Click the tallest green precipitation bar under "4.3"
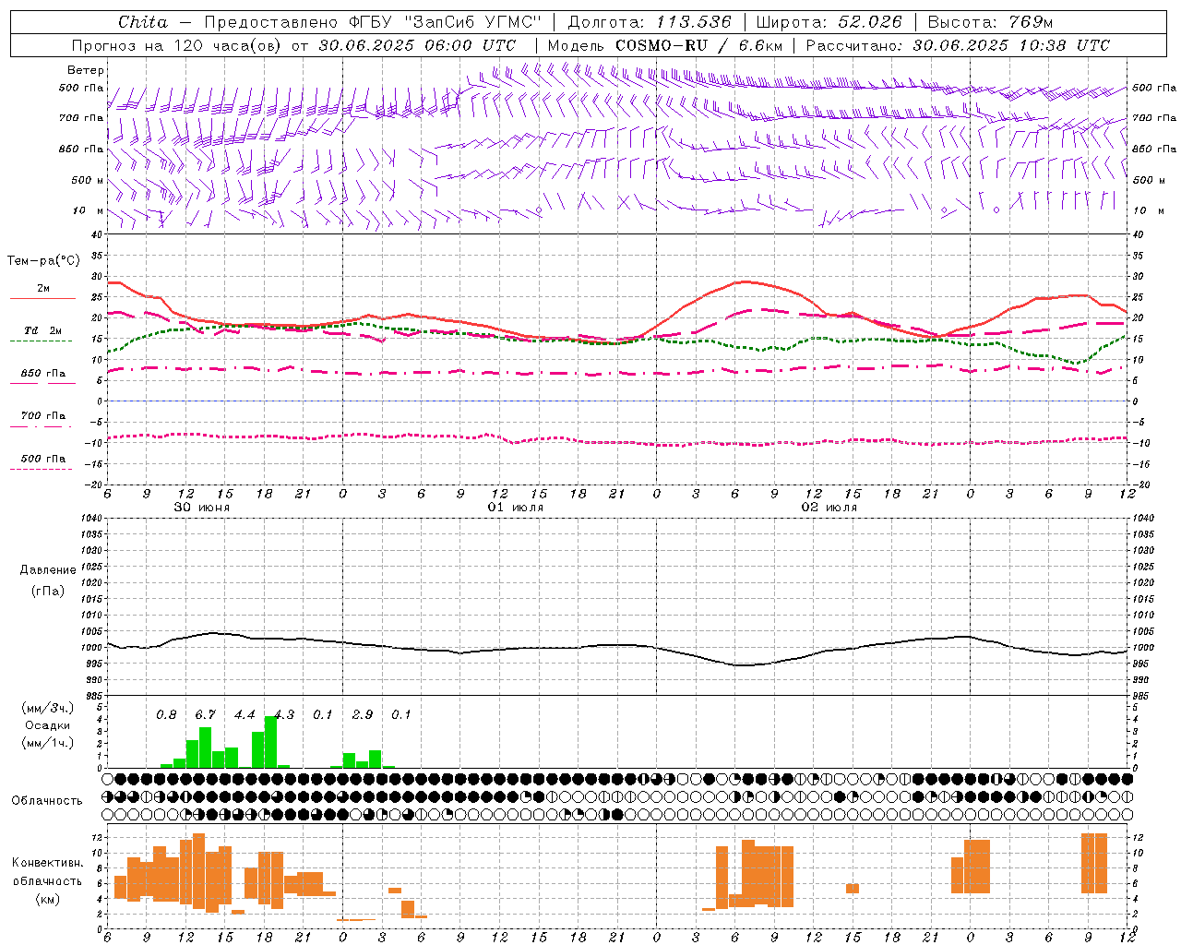Screen dimensions: 1181x945 pyautogui.click(x=270, y=742)
